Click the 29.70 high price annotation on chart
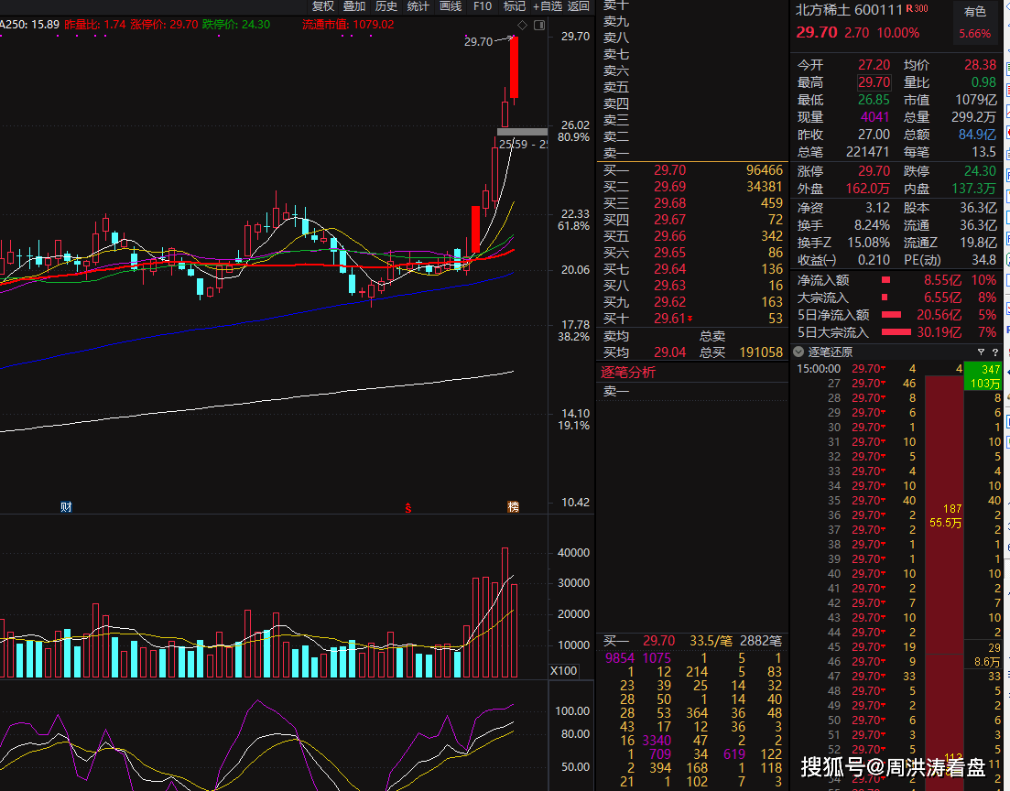The width and height of the screenshot is (1010, 791). [x=478, y=42]
